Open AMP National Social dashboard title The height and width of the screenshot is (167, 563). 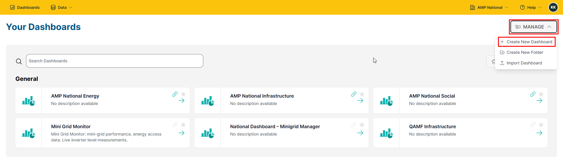coord(432,96)
